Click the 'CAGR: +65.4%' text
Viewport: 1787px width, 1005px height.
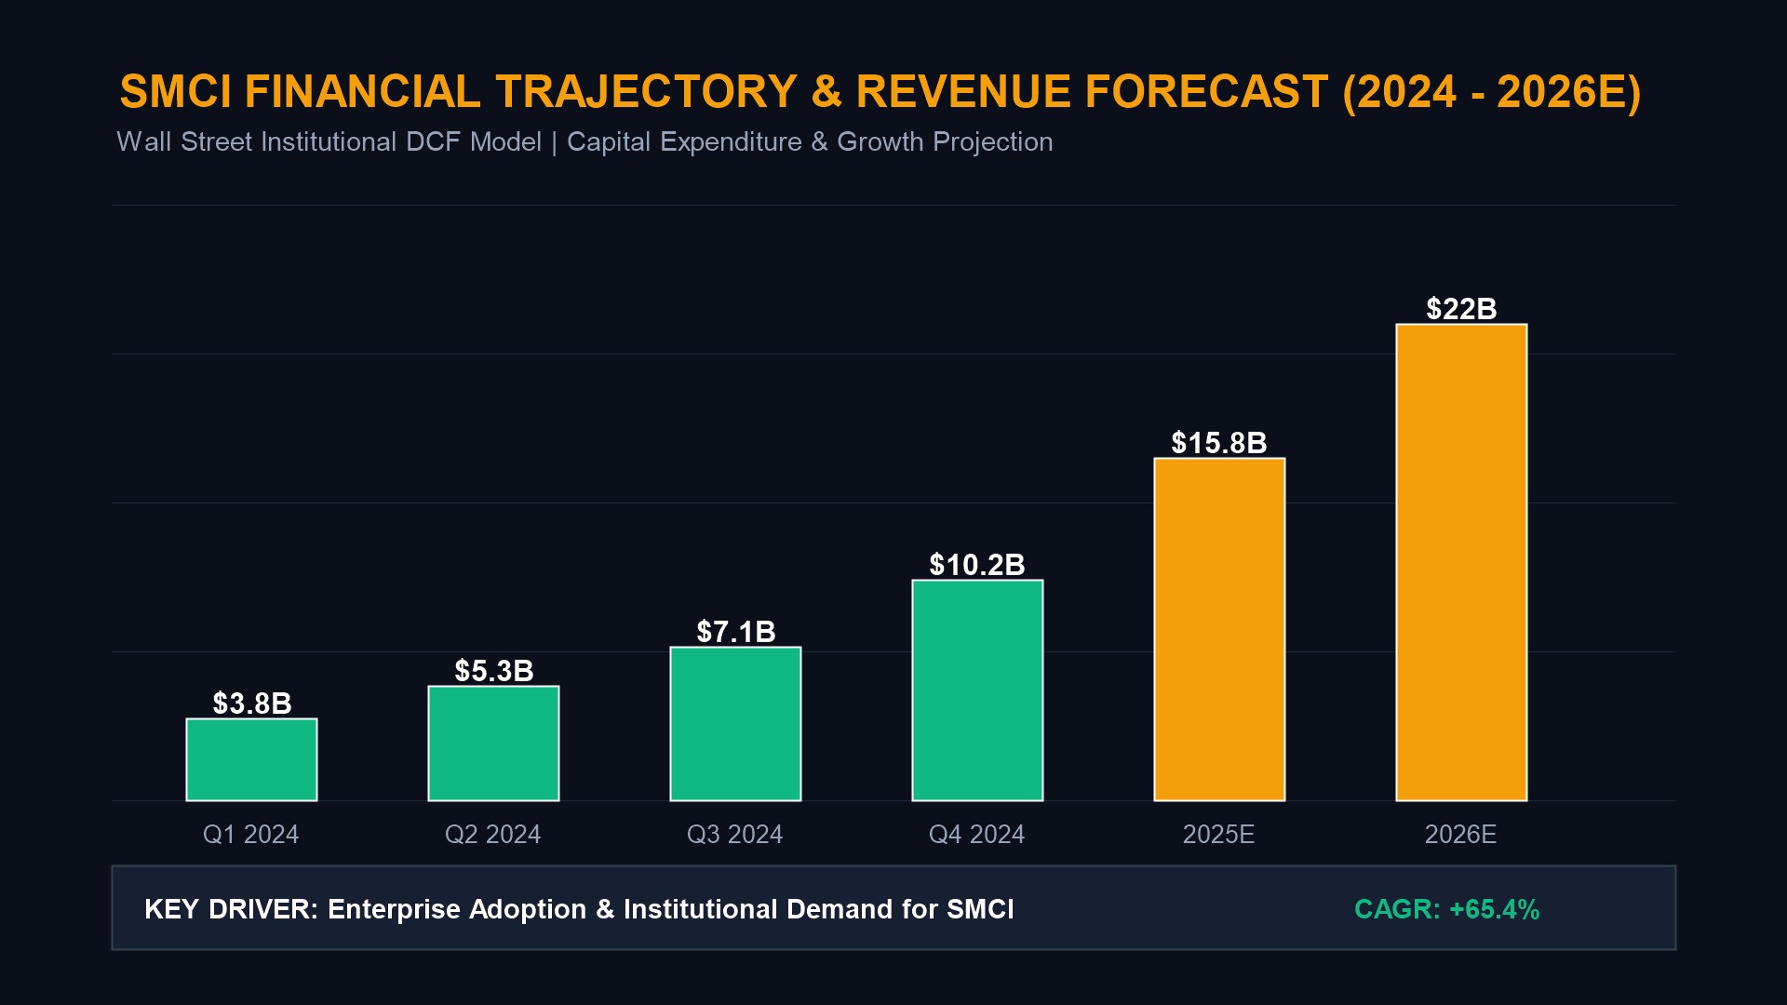[1447, 909]
